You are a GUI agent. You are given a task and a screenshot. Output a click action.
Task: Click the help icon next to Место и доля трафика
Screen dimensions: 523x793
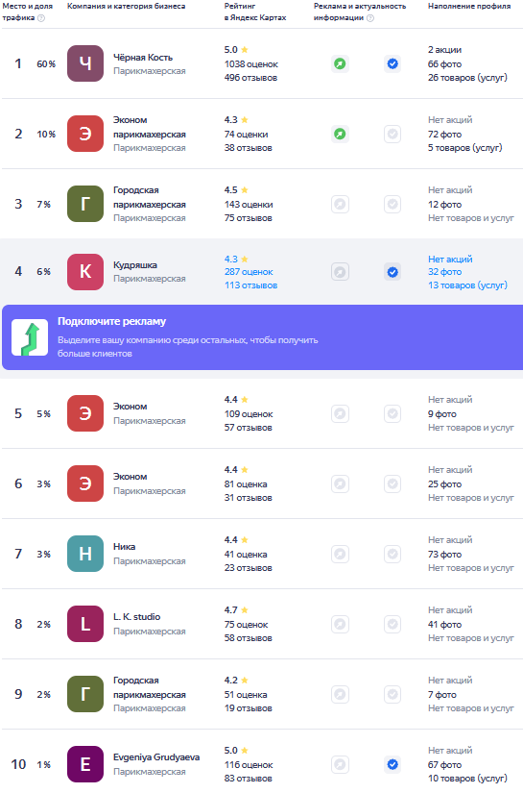[x=41, y=18]
